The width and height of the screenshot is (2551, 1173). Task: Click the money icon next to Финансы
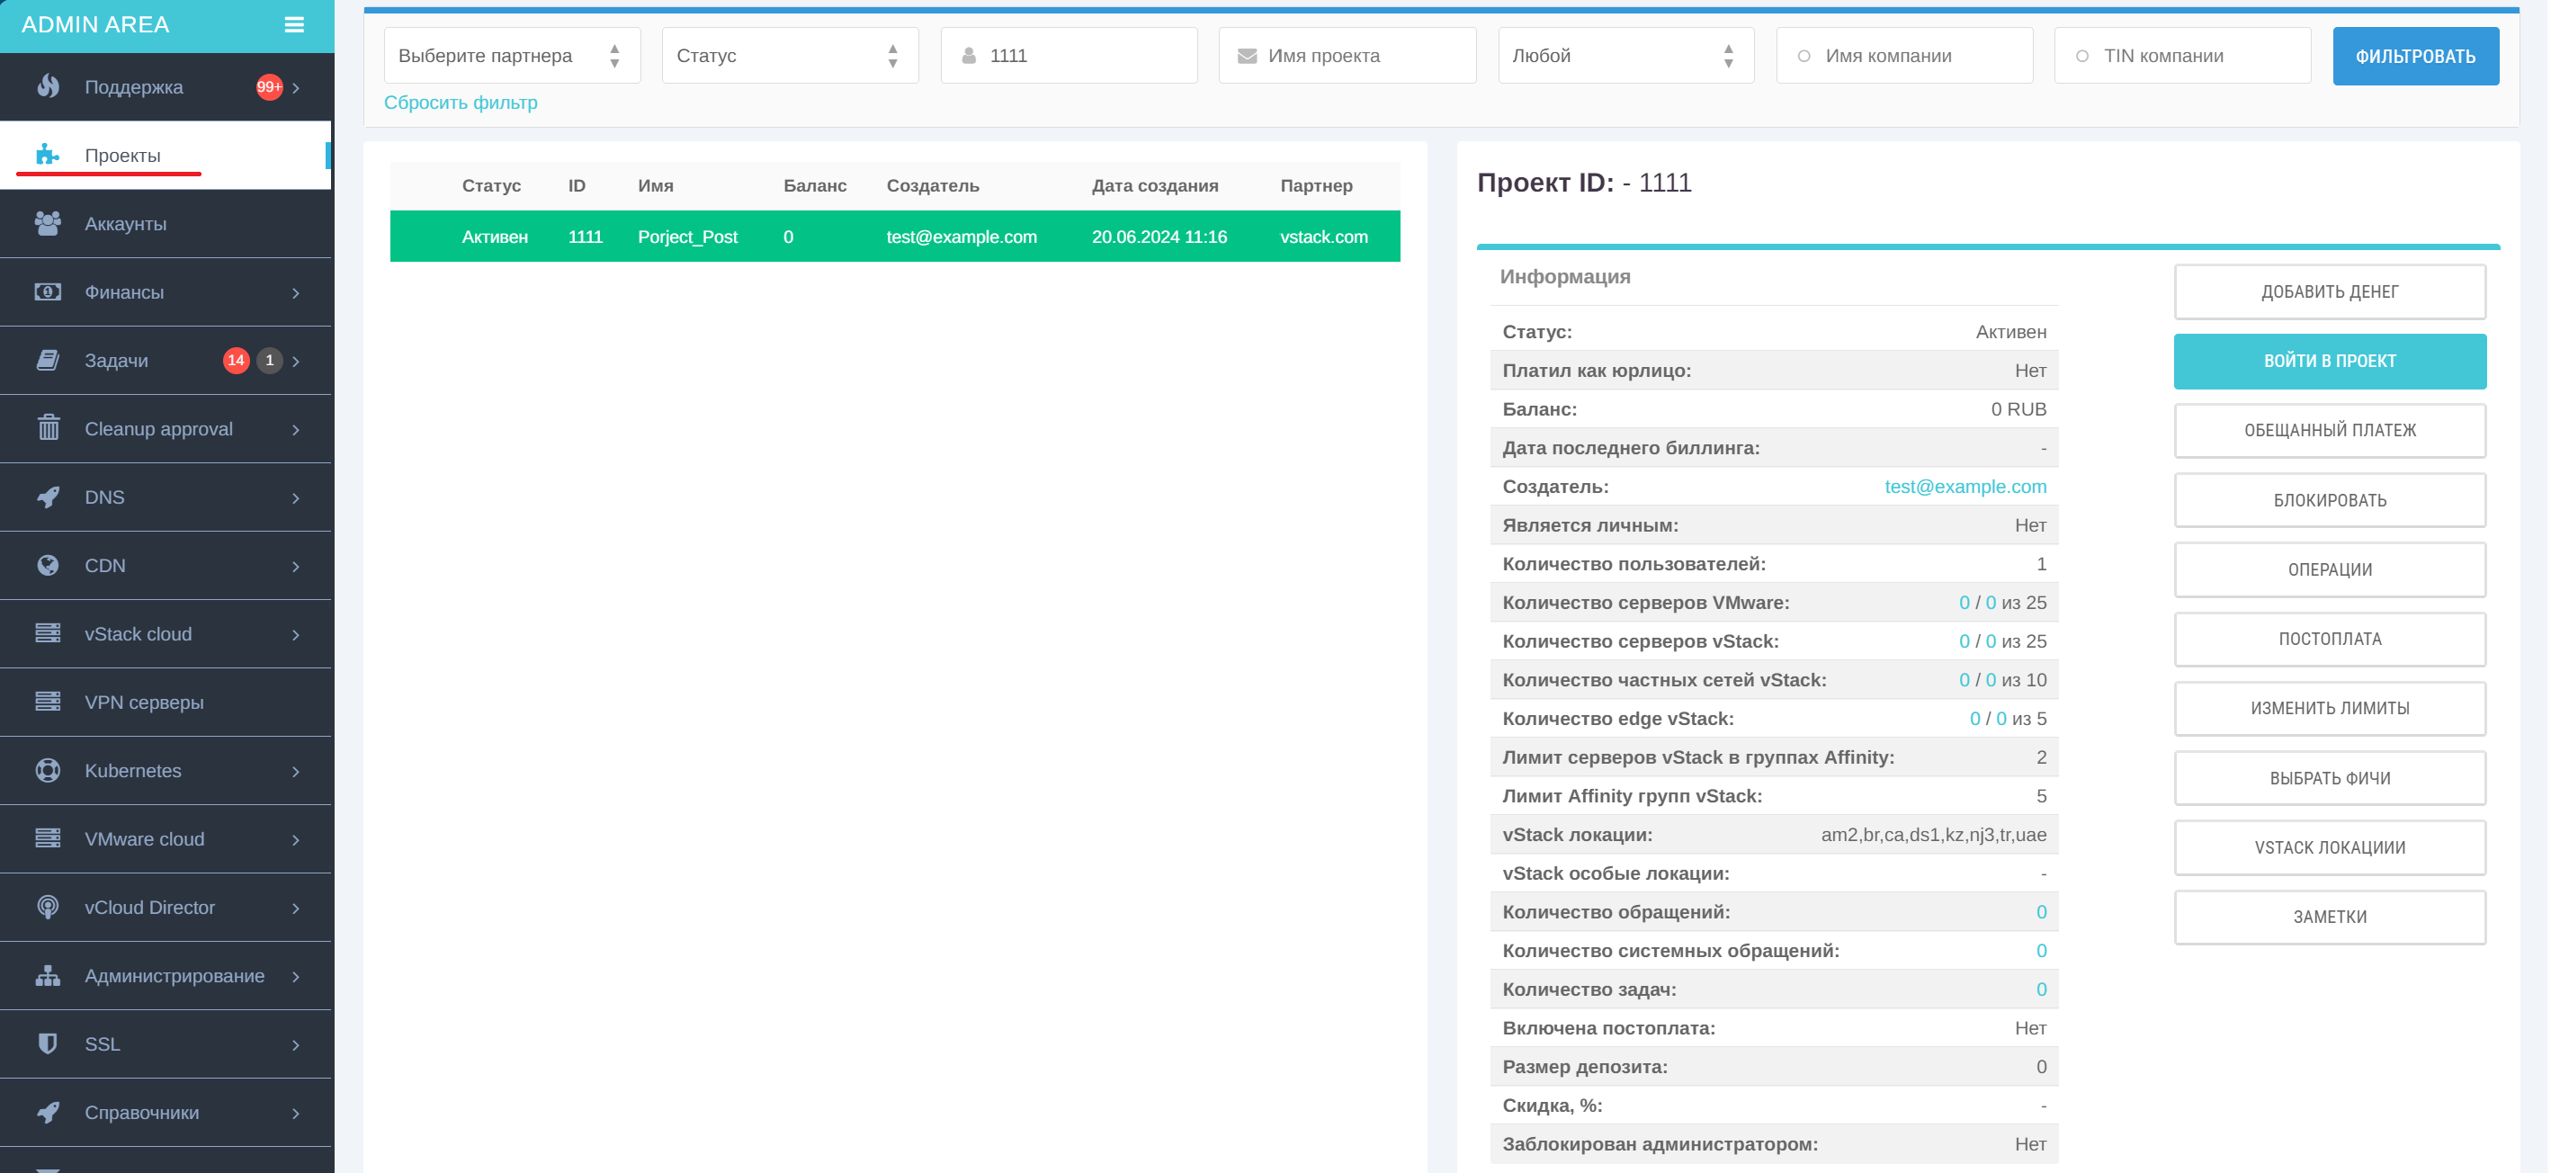pos(48,291)
